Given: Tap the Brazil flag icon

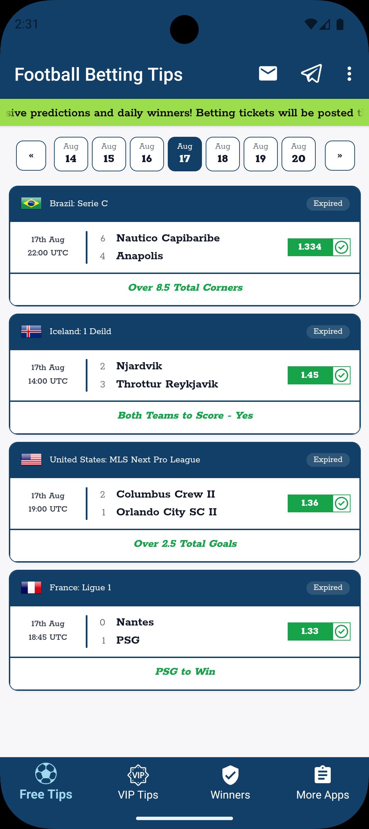Looking at the screenshot, I should click(x=31, y=203).
